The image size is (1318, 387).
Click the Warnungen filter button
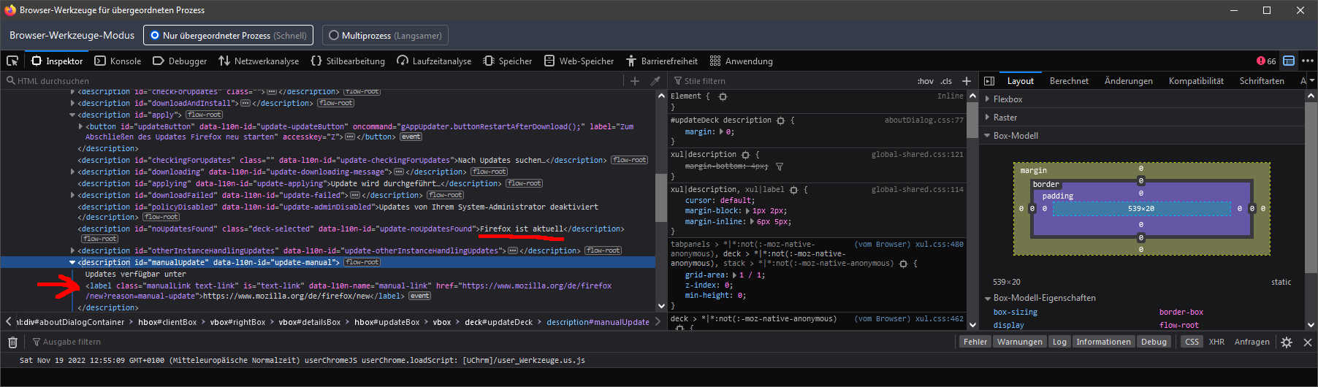point(1019,342)
